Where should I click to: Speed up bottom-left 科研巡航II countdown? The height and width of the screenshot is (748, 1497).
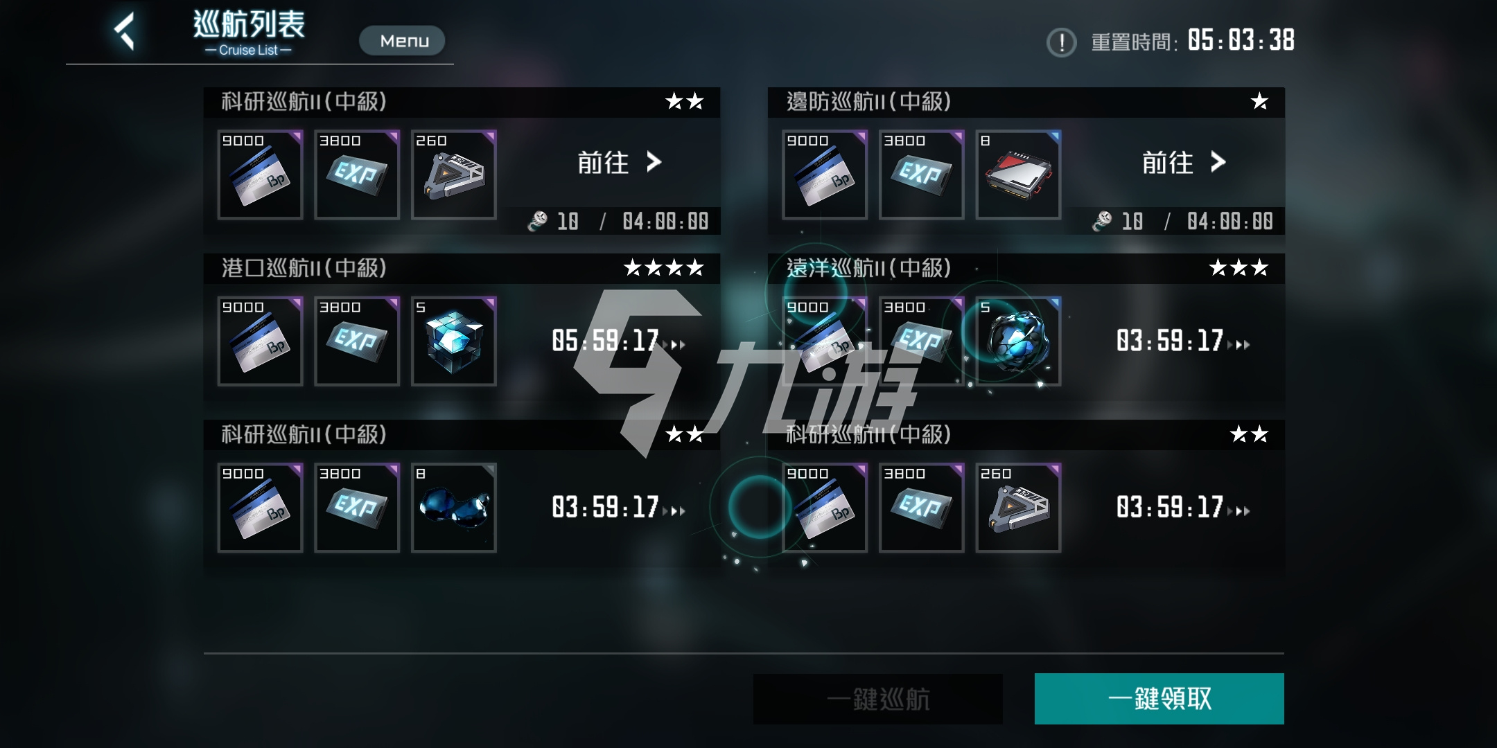point(618,508)
